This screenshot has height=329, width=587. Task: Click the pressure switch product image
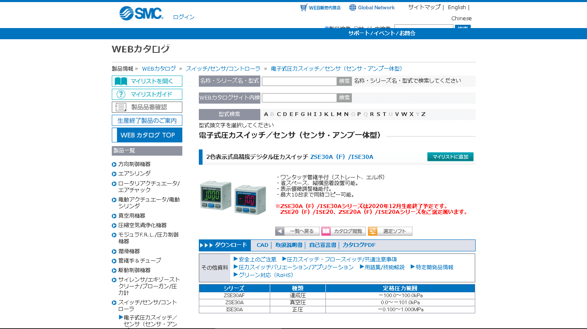(233, 197)
